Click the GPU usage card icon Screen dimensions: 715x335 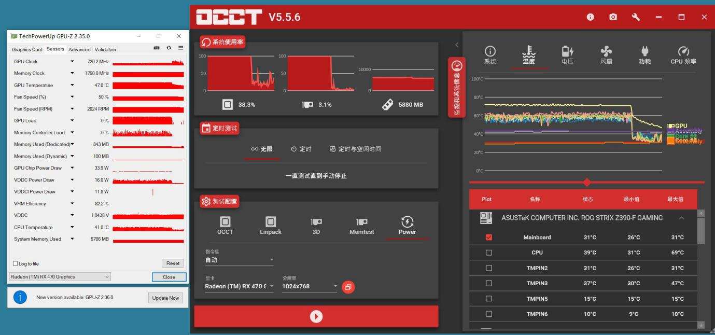[x=307, y=104]
